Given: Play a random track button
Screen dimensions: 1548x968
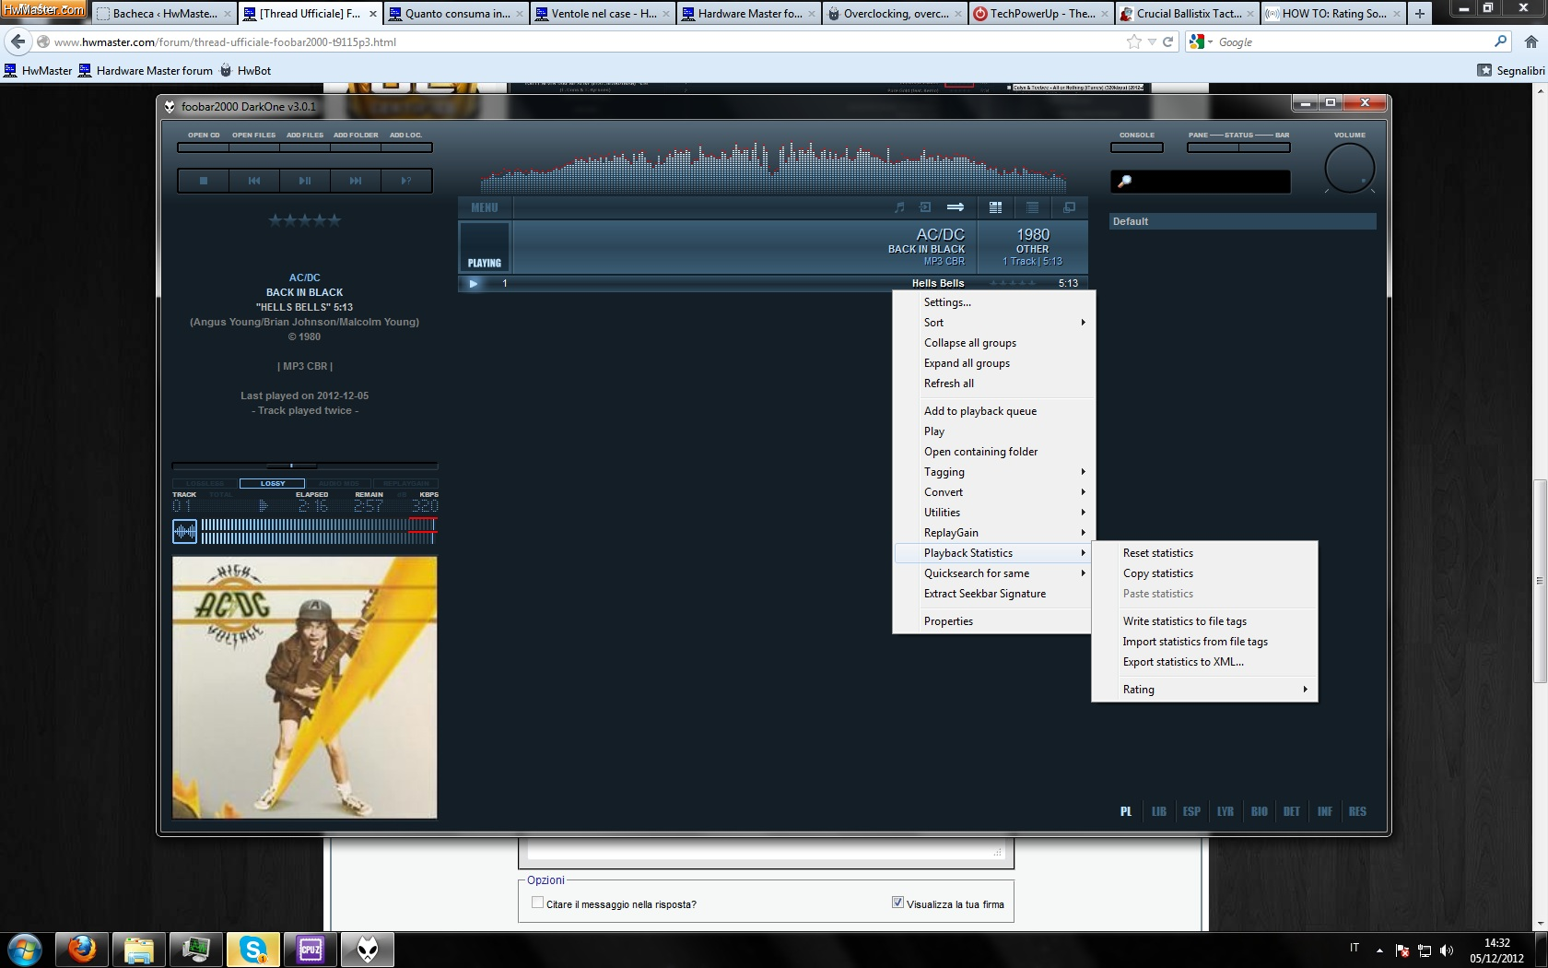Looking at the screenshot, I should click(x=406, y=181).
